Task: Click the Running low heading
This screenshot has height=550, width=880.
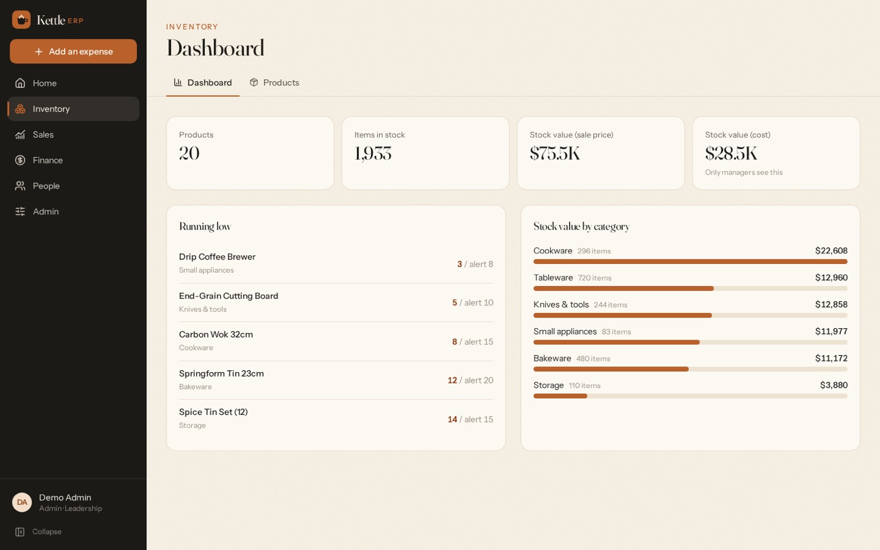Action: (205, 226)
